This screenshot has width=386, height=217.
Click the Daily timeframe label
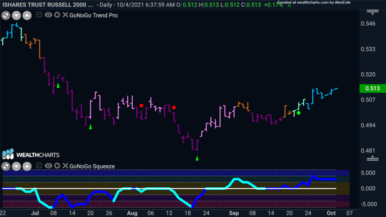(106, 5)
